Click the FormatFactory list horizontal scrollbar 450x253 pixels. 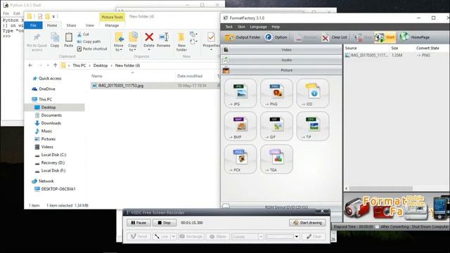tap(380, 188)
